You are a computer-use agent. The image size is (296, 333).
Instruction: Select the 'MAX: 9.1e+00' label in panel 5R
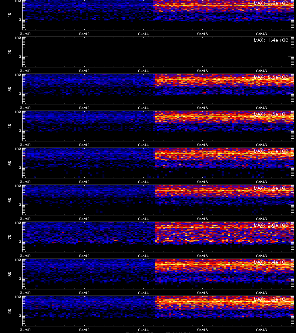271,151
